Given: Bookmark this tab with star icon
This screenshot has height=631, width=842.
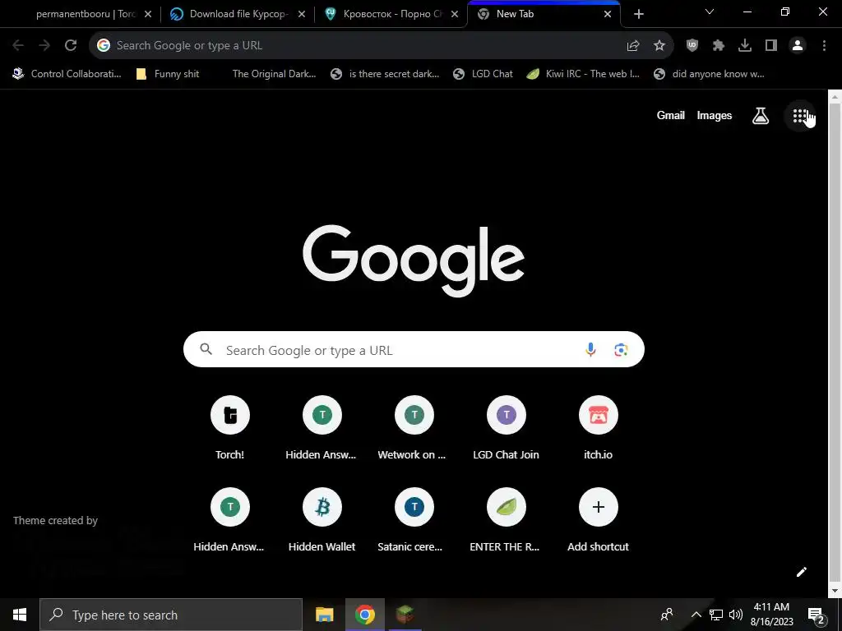Looking at the screenshot, I should pos(659,46).
